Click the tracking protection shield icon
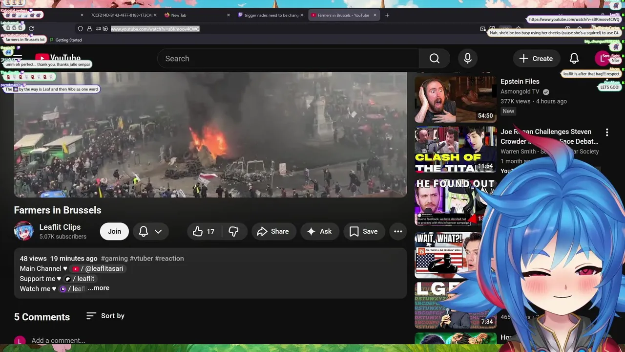The height and width of the screenshot is (352, 625). [81, 29]
